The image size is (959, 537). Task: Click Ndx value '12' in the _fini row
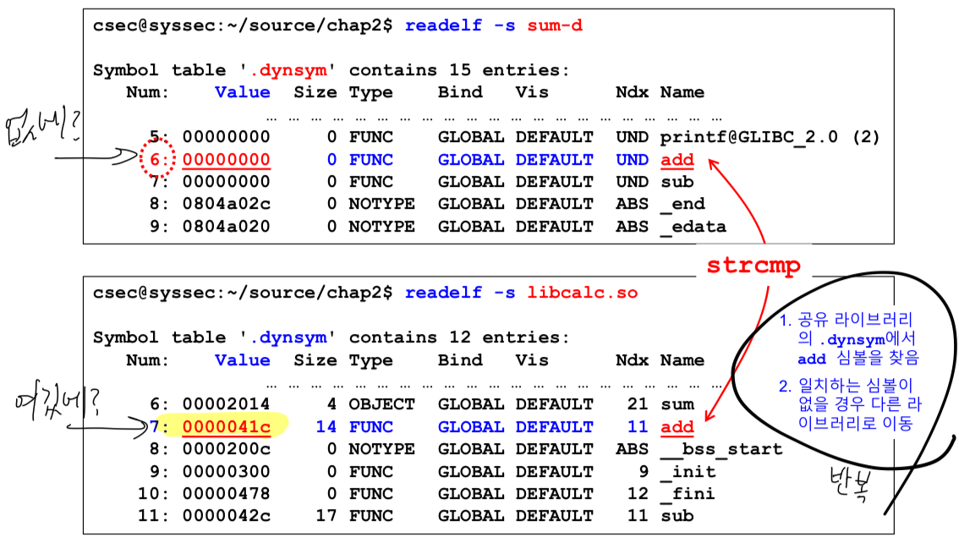638,494
